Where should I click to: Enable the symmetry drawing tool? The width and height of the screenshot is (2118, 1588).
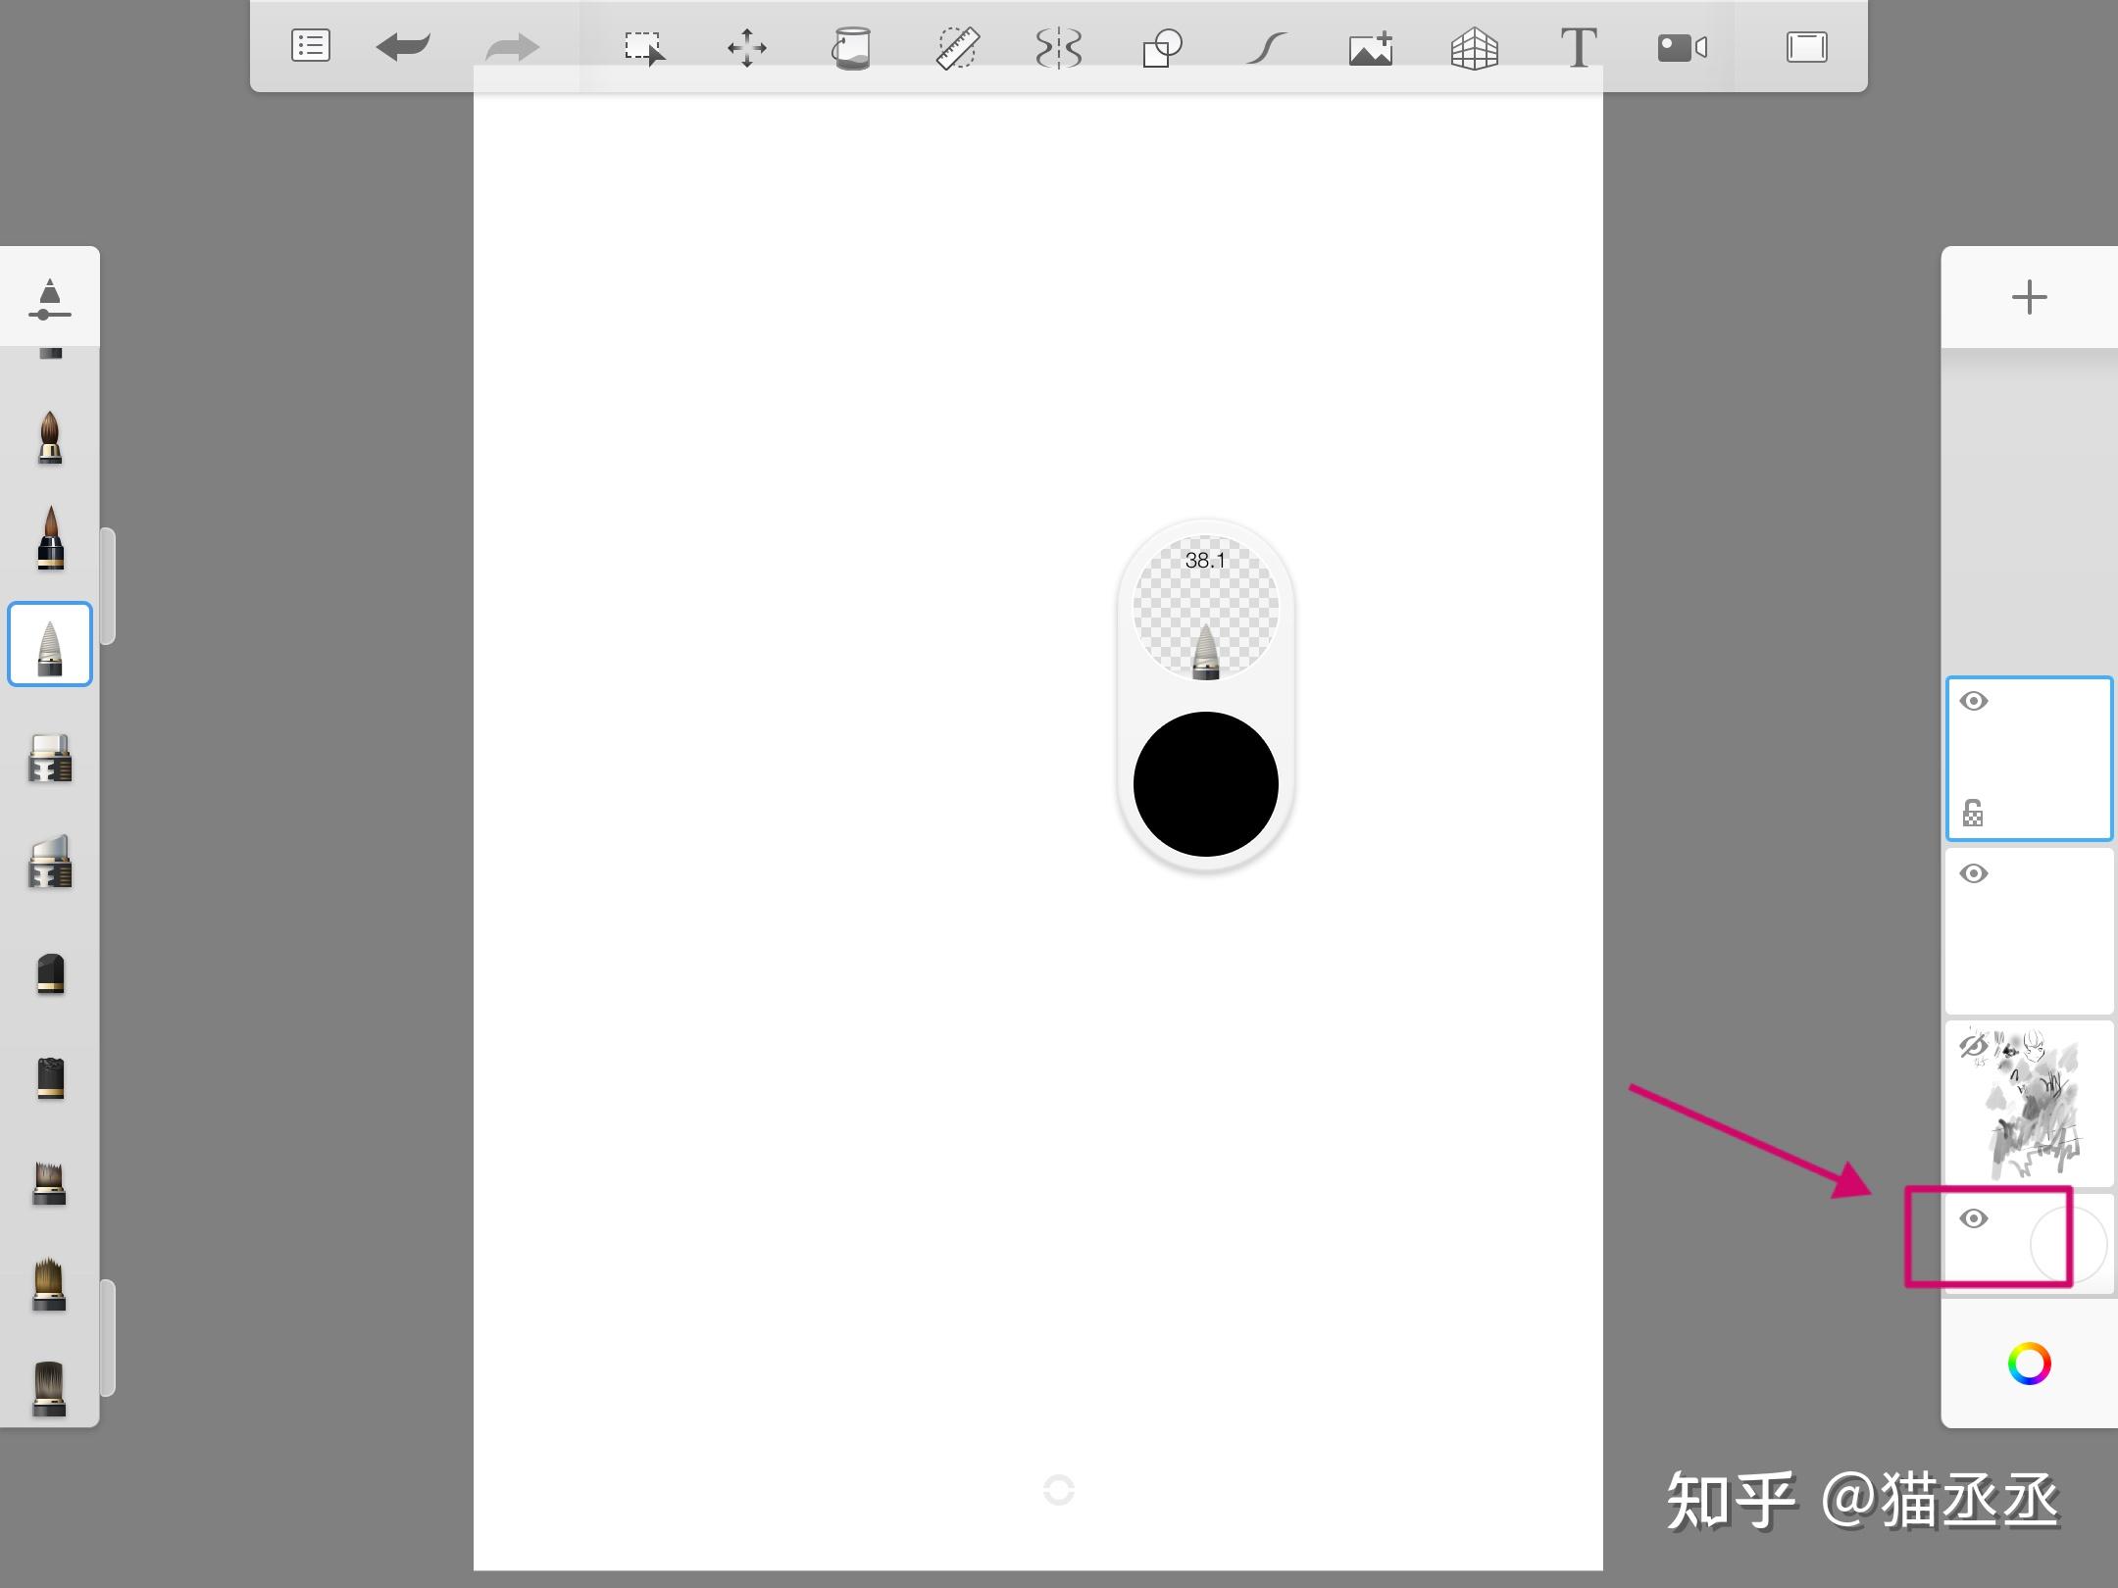pyautogui.click(x=1059, y=47)
